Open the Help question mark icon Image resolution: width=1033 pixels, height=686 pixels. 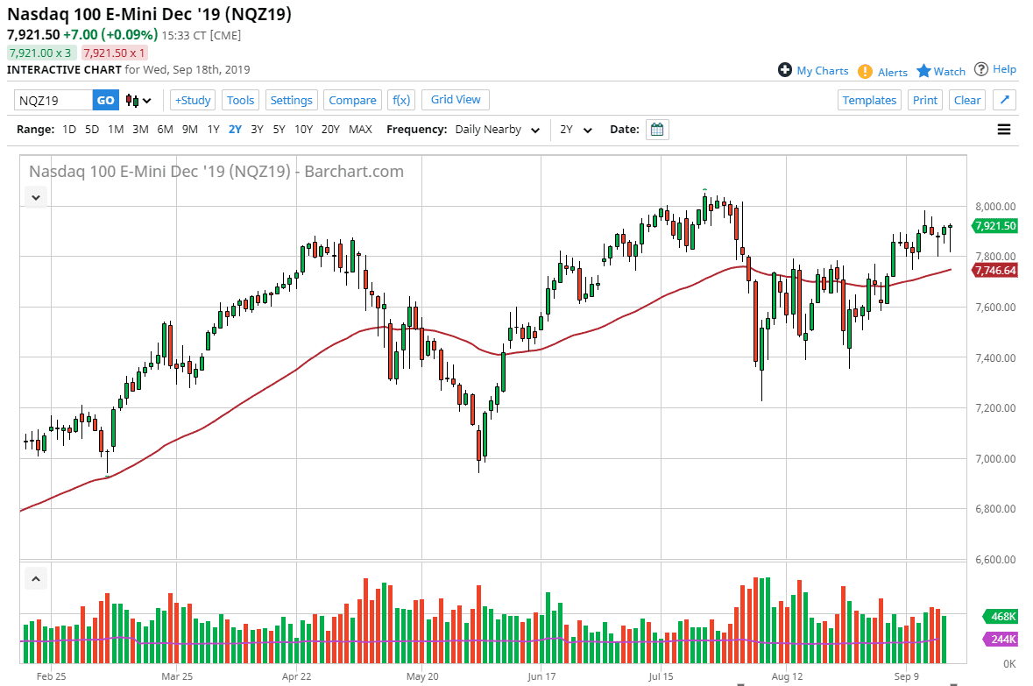click(981, 69)
